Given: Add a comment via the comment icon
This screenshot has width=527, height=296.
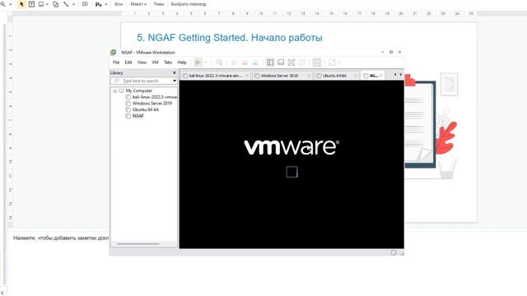Looking at the screenshot, I should pos(85,4).
